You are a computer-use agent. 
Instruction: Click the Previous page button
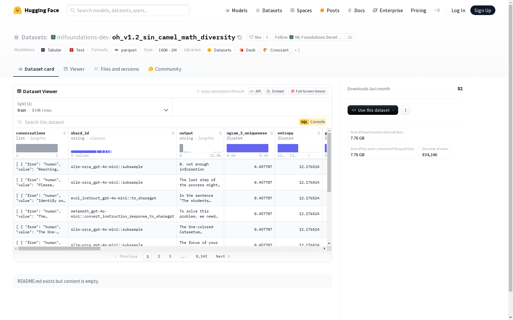[126, 256]
